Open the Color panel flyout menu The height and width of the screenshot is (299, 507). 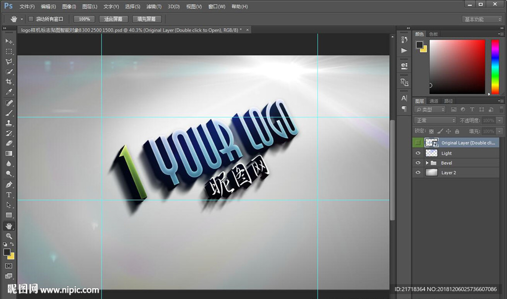(x=501, y=34)
